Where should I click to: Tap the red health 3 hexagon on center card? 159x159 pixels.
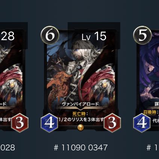(x=112, y=123)
